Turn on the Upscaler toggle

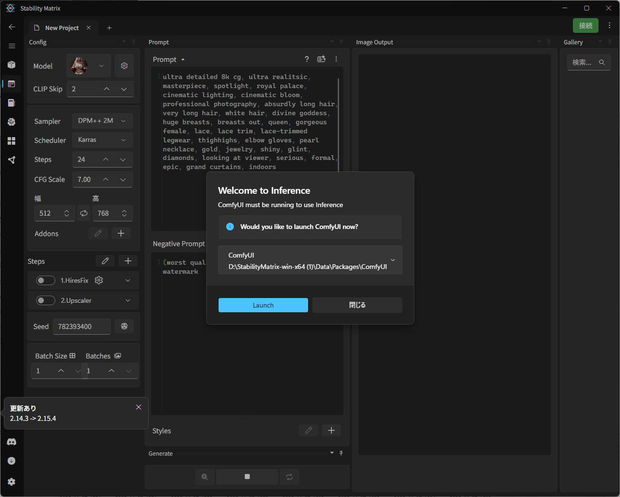(46, 300)
